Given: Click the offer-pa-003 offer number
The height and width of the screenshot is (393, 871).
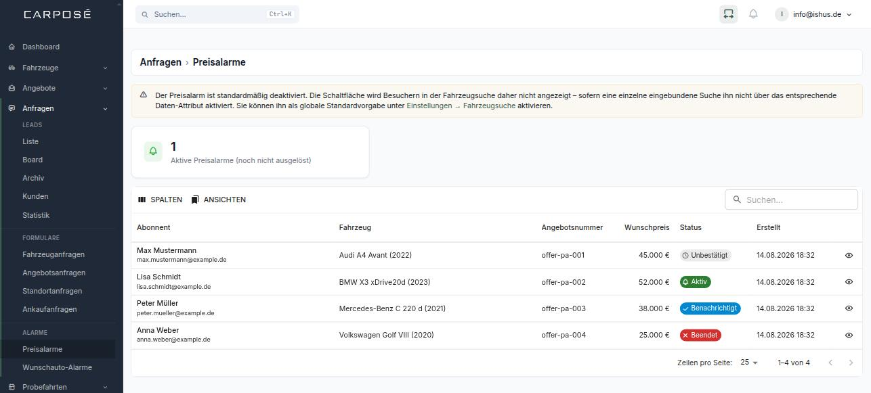Looking at the screenshot, I should [x=564, y=308].
